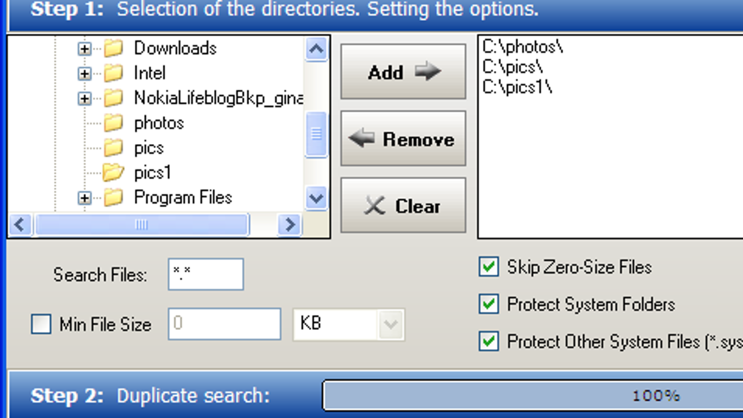Select the photos folder icon
743x418 pixels.
[x=113, y=123]
